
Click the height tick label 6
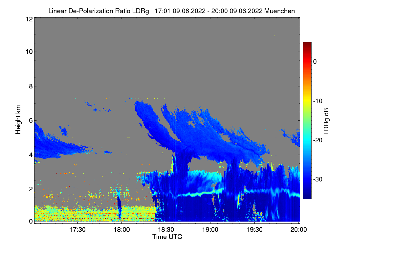click(31, 121)
